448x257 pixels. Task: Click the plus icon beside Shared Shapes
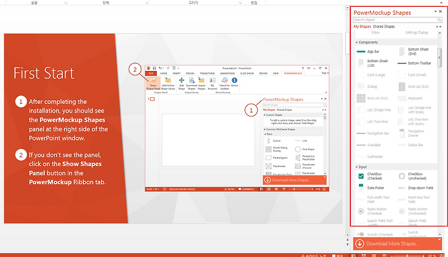pos(441,27)
